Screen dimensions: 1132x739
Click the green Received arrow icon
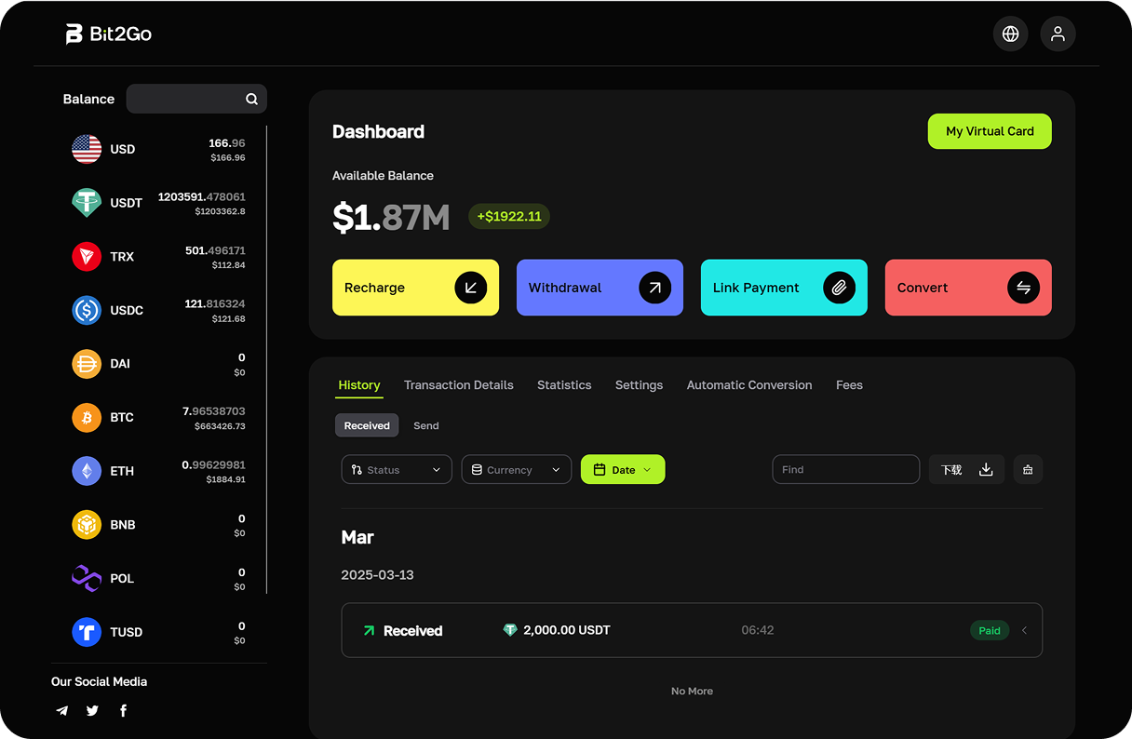point(369,630)
